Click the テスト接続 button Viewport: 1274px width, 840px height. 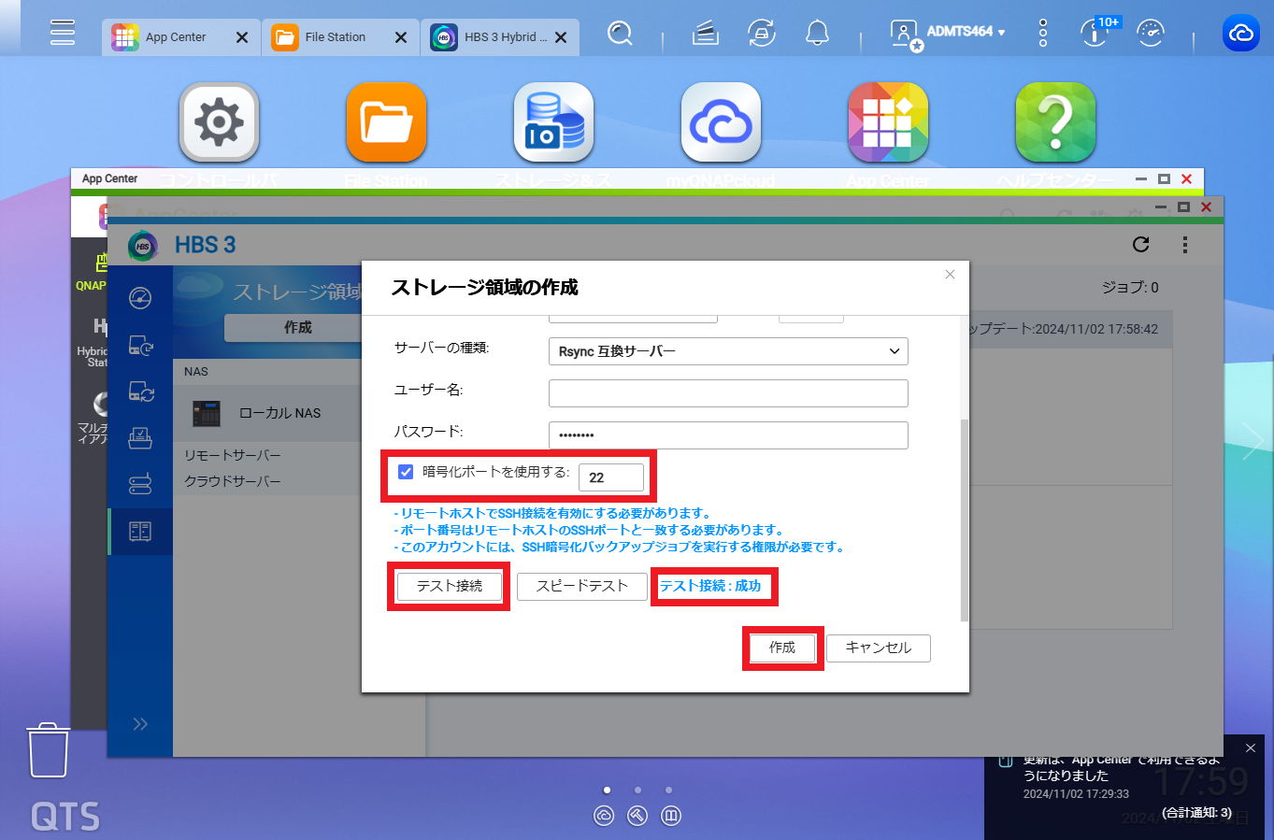tap(450, 587)
